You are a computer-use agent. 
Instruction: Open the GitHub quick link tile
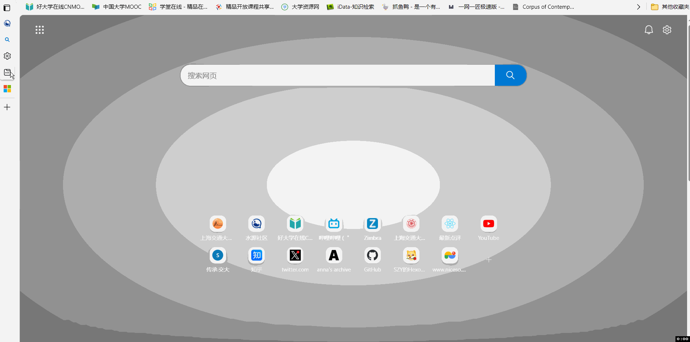[372, 260]
